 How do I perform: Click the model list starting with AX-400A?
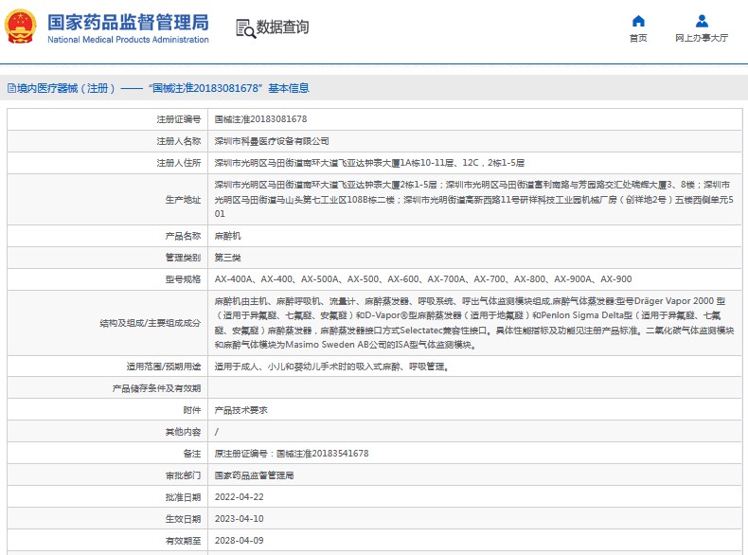tap(422, 279)
